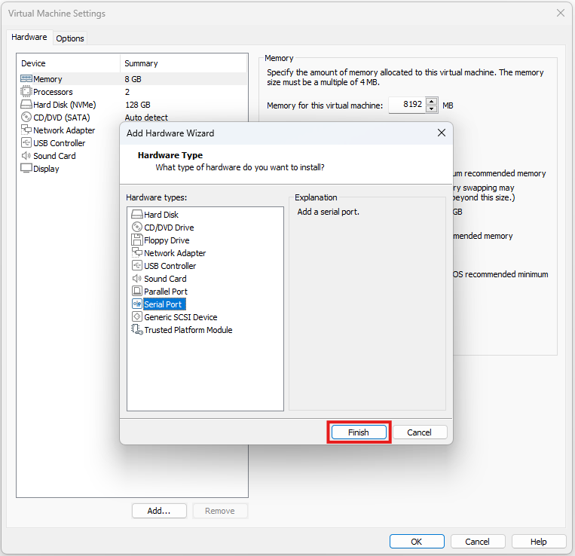Increase memory with the up stepper arrow
Image resolution: width=575 pixels, height=556 pixels.
click(x=432, y=102)
